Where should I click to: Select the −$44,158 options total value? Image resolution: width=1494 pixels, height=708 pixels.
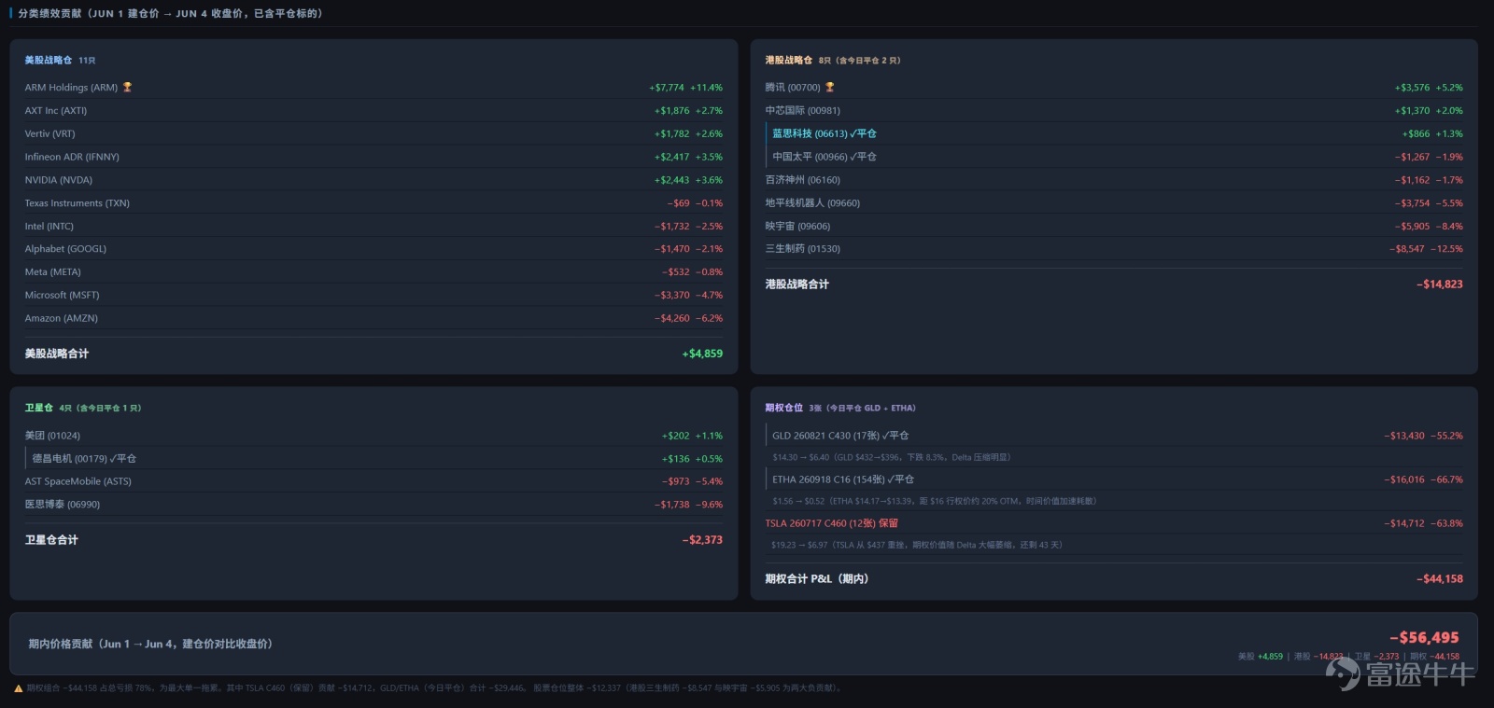click(x=1440, y=579)
